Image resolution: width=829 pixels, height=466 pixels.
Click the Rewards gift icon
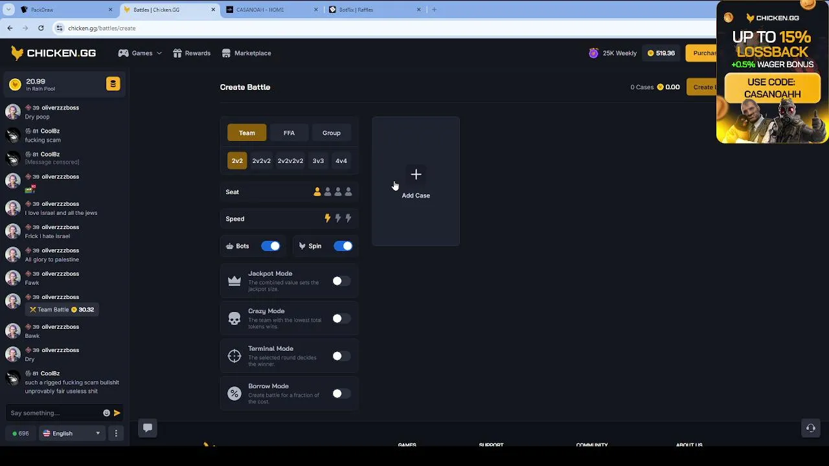[x=177, y=53]
